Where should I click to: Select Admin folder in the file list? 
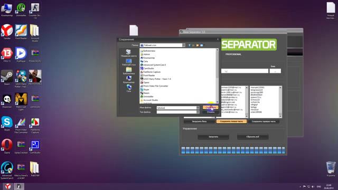click(x=145, y=54)
